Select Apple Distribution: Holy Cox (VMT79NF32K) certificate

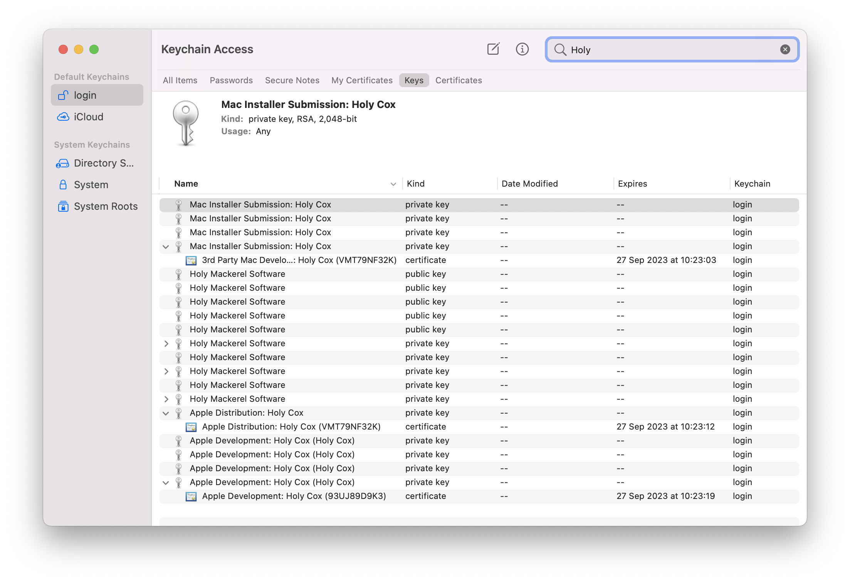point(479,427)
